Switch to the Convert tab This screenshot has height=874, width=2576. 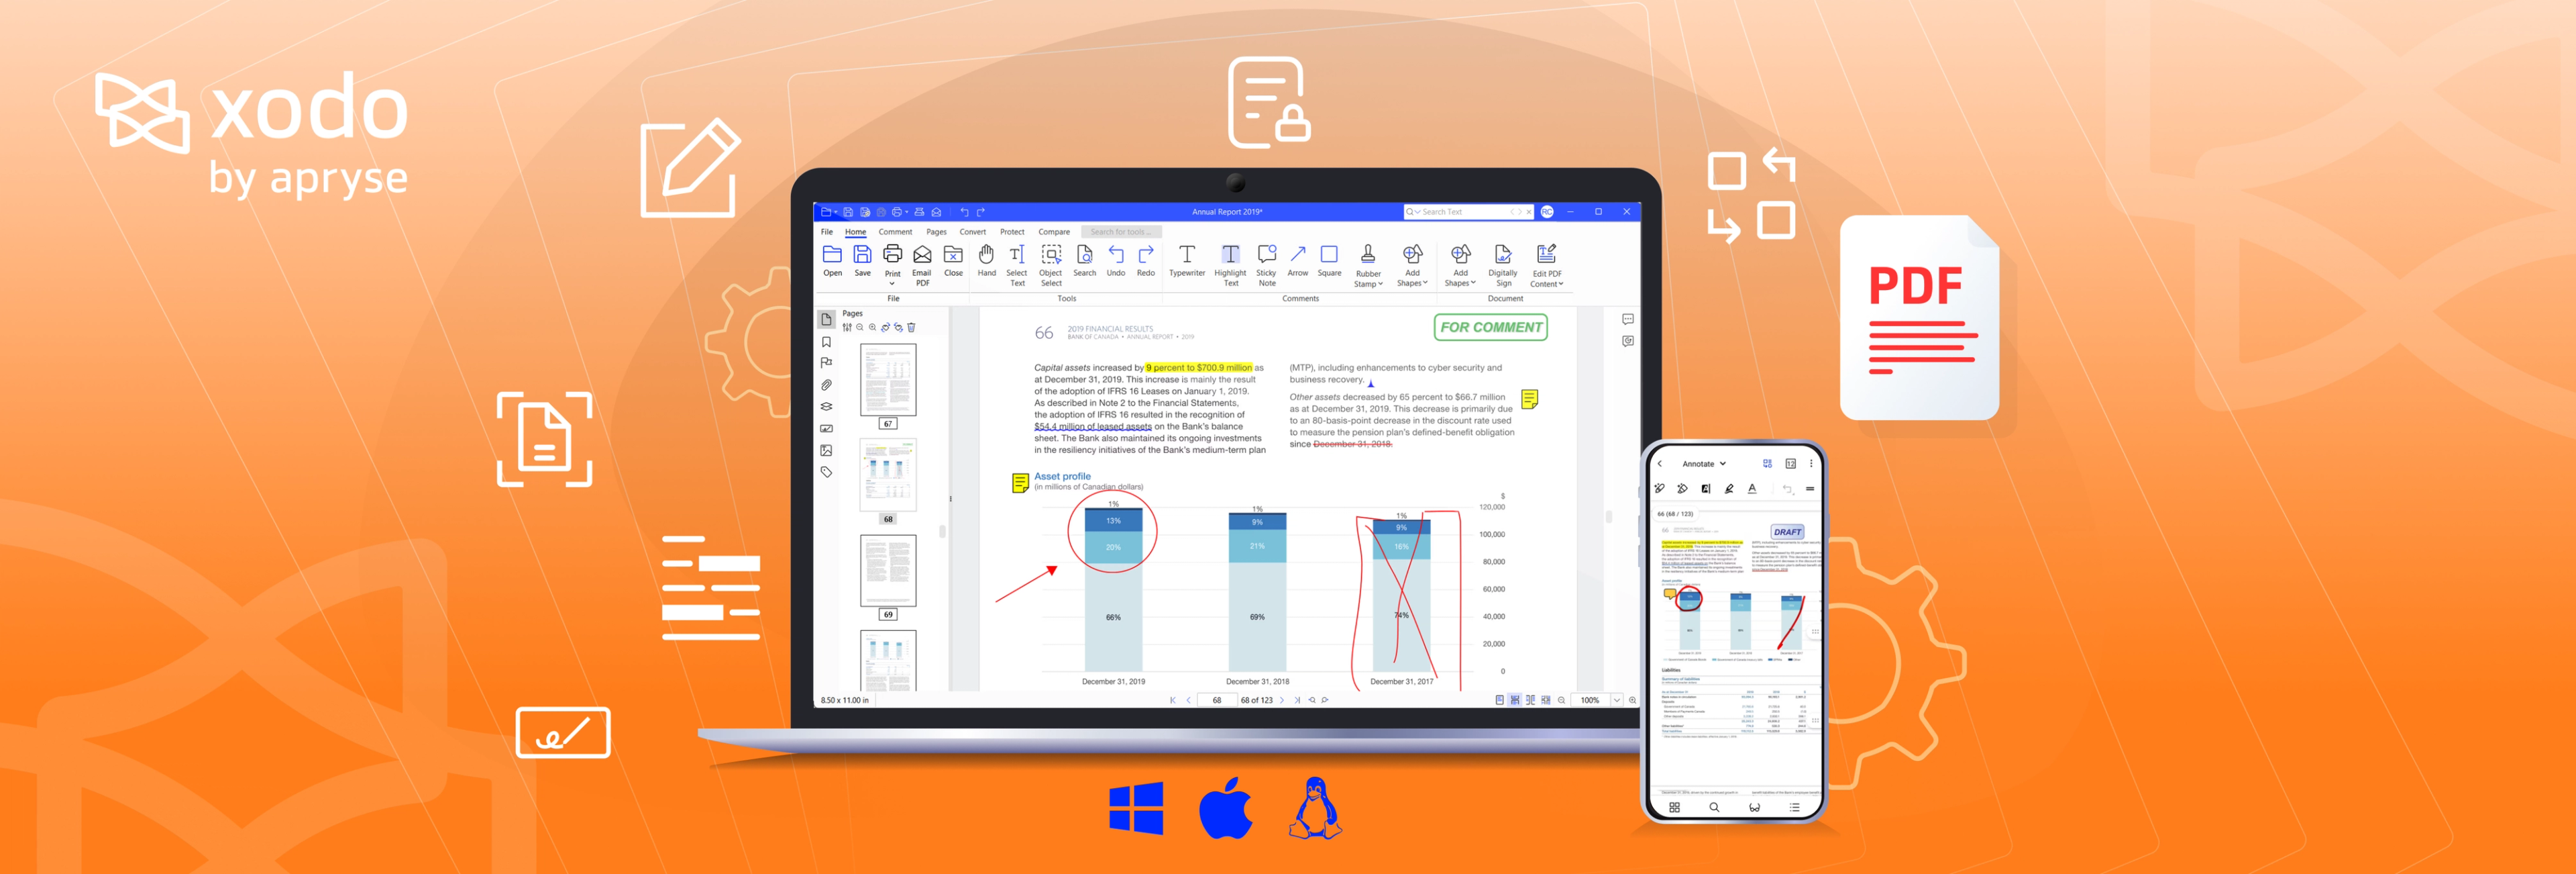pyautogui.click(x=973, y=232)
